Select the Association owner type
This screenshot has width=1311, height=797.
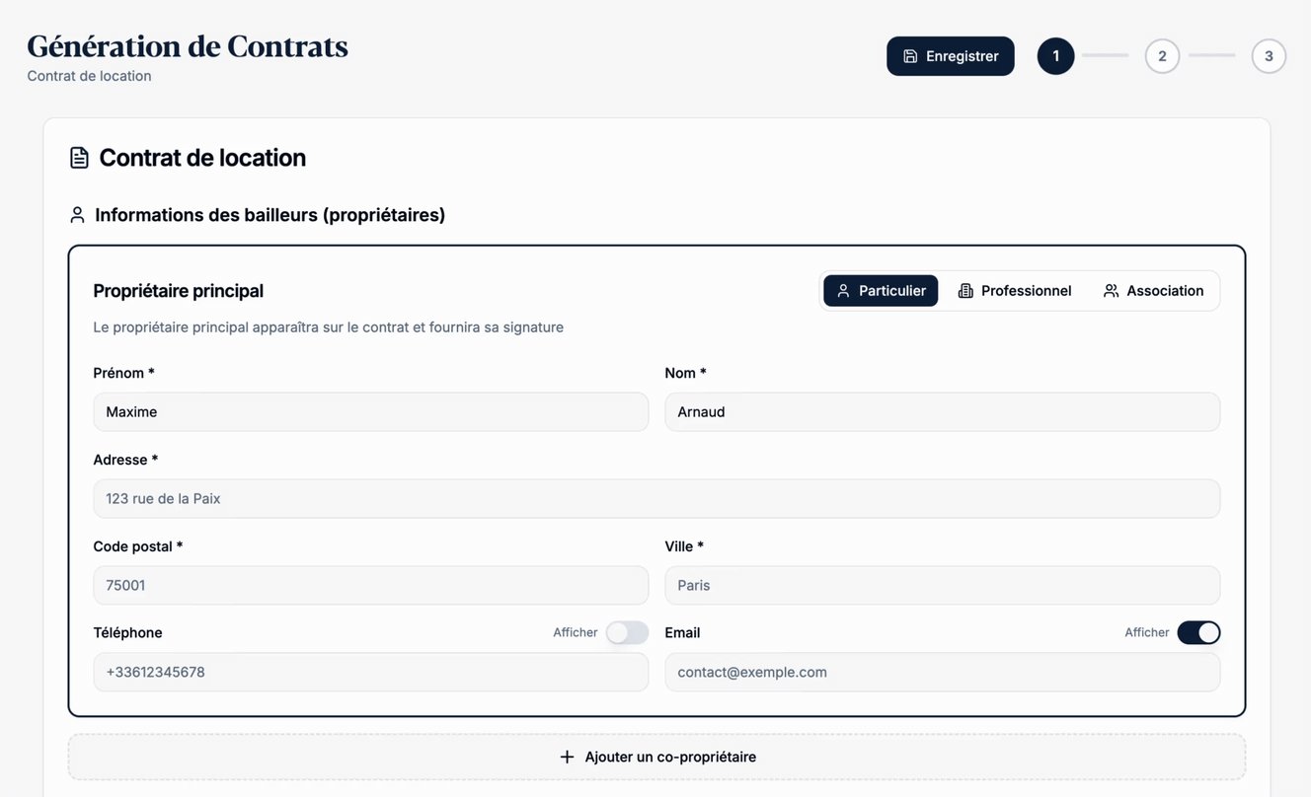(1153, 291)
